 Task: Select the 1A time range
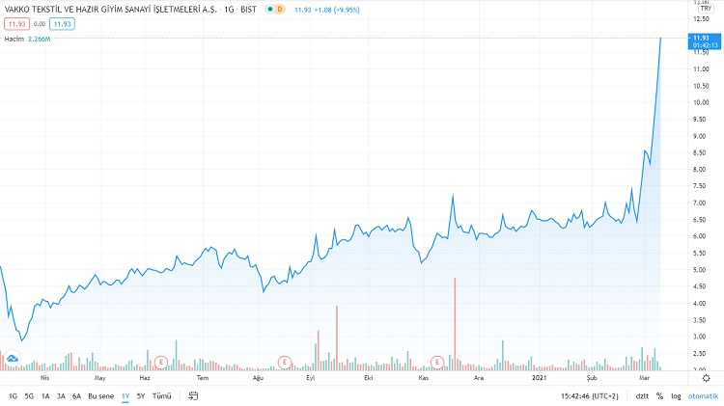point(45,396)
